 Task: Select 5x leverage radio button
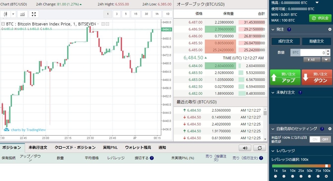tap(284, 176)
